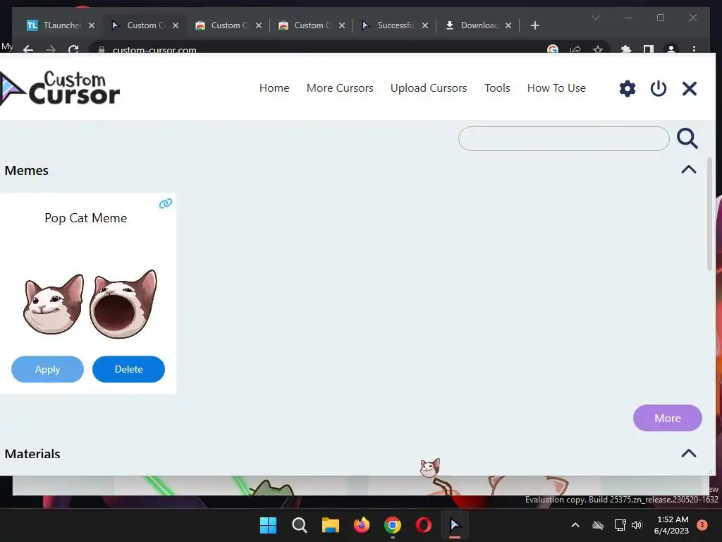Screen dimensions: 722x542
Task: Select the open-mouth Pop Cat image
Action: point(123,303)
